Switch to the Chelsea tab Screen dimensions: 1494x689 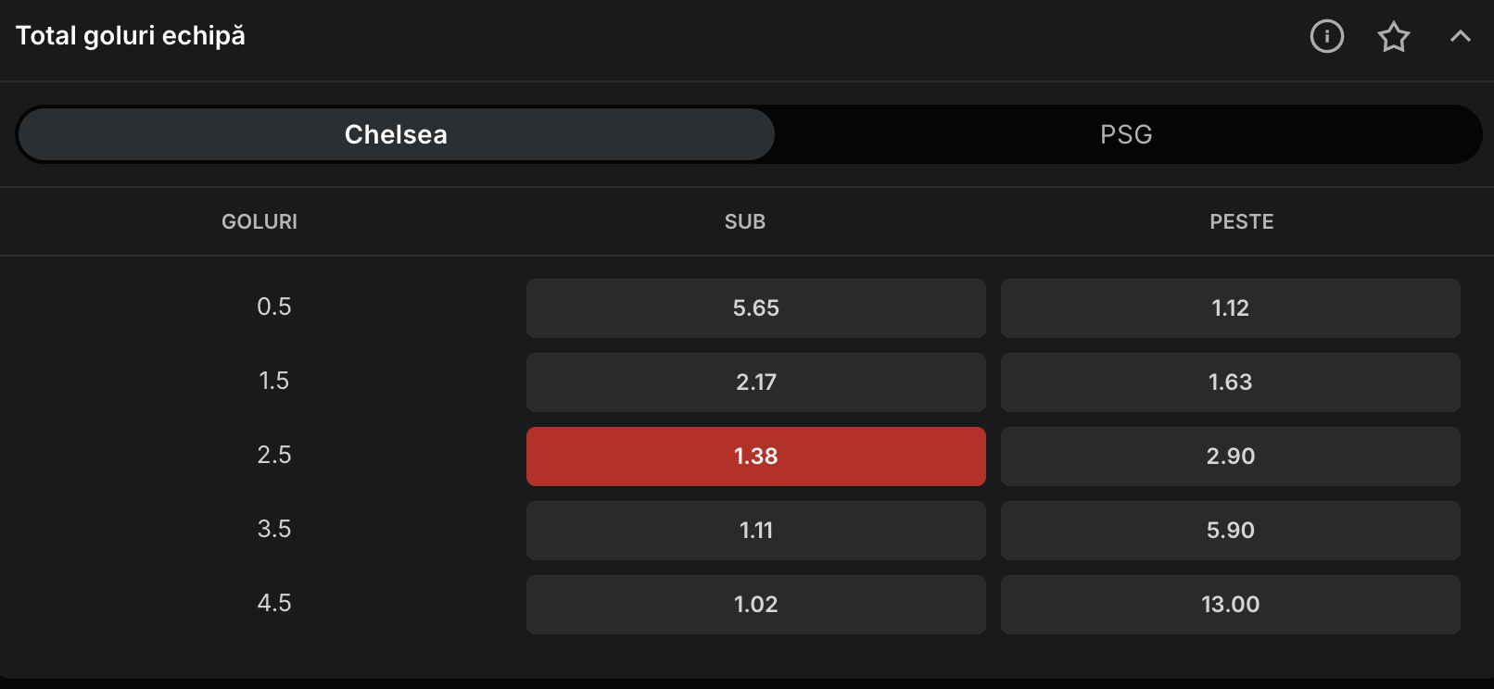pyautogui.click(x=396, y=134)
